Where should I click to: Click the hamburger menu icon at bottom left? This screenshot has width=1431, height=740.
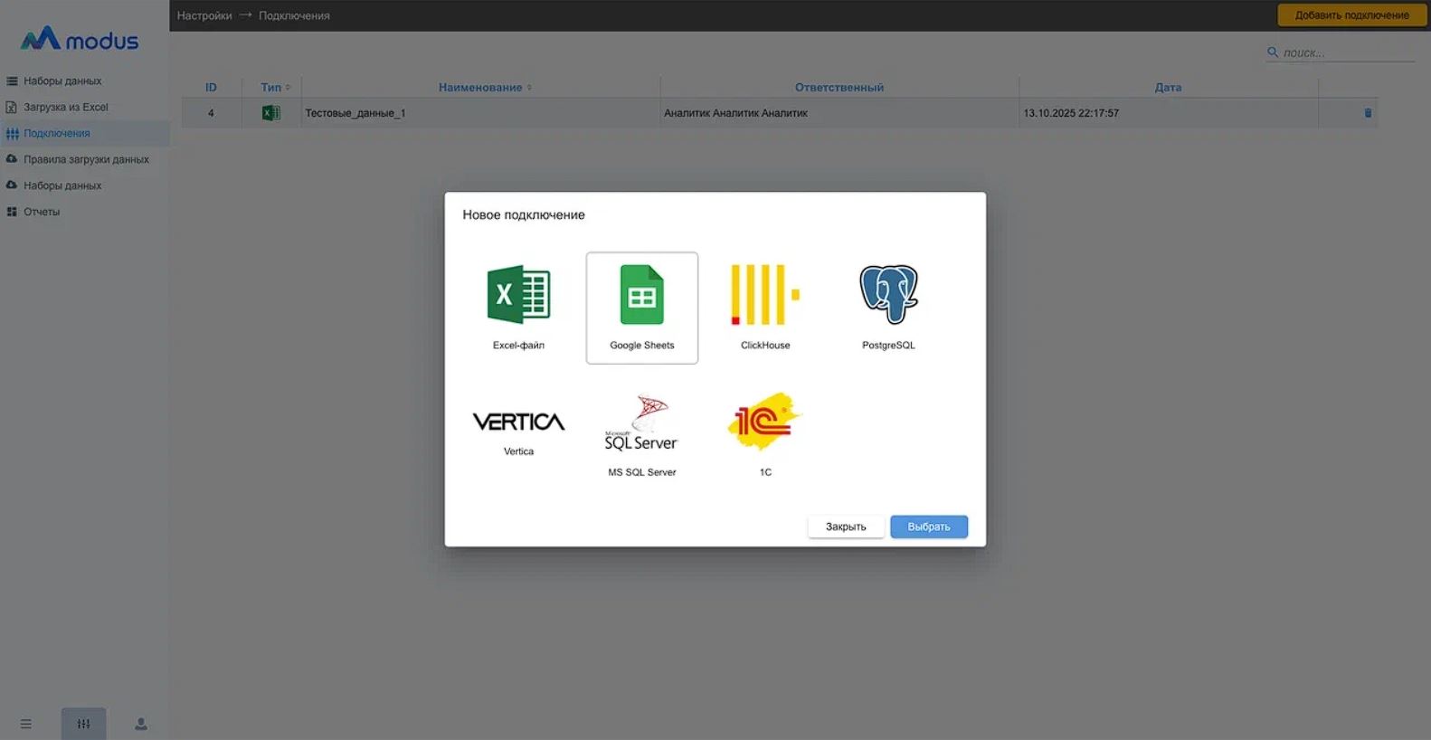26,724
